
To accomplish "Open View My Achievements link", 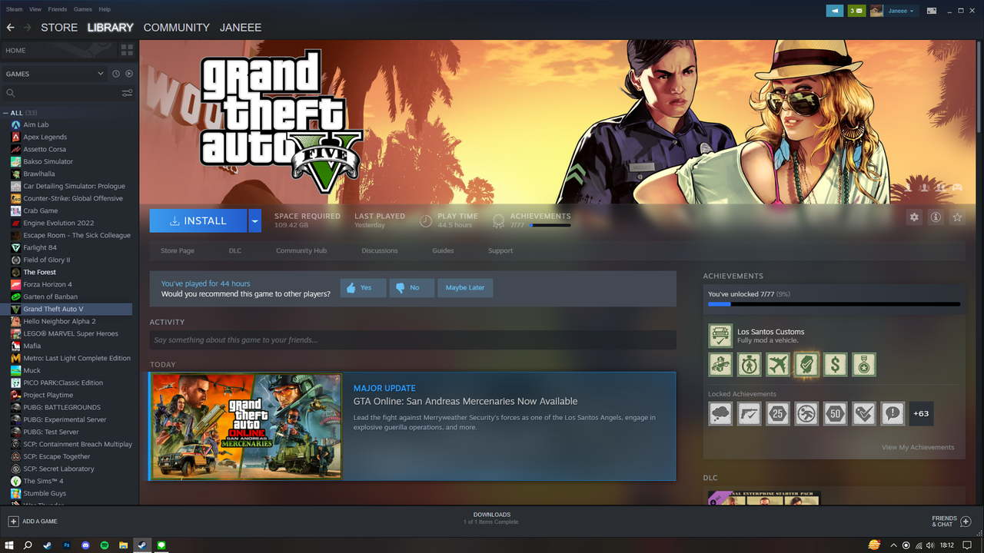I will (x=918, y=448).
